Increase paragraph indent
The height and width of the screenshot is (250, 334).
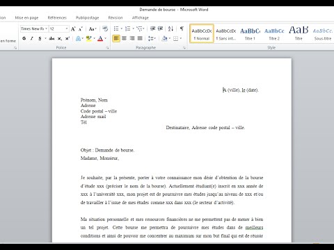[160, 28]
